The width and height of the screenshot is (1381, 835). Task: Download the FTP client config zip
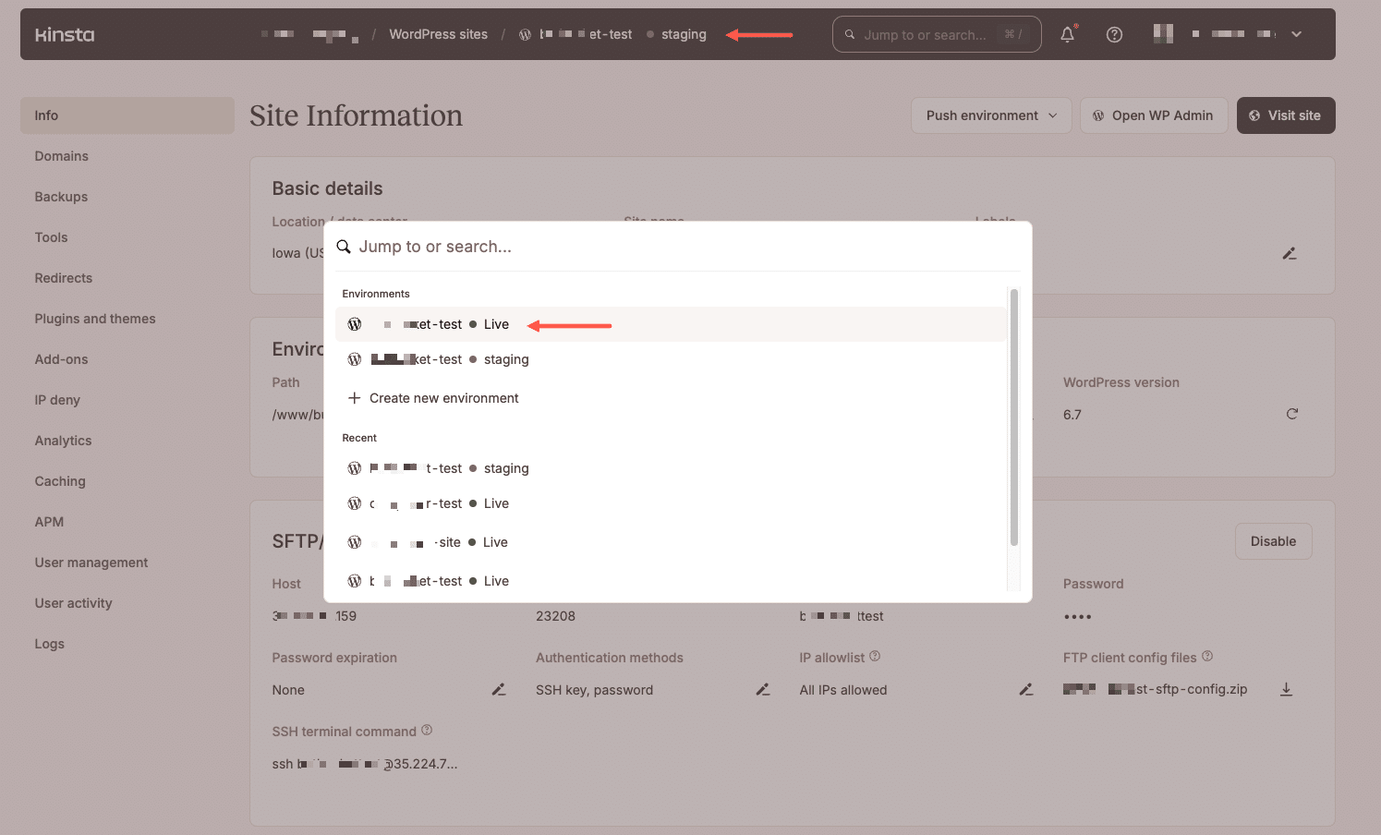[1285, 690]
